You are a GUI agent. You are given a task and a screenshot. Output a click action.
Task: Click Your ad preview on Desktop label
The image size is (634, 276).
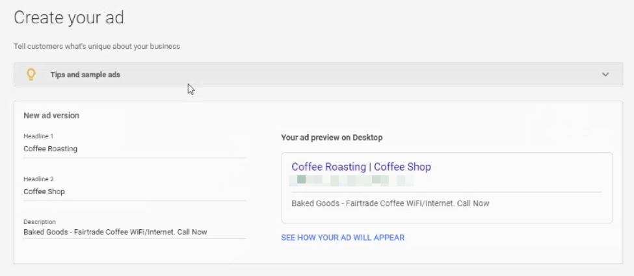tap(332, 138)
